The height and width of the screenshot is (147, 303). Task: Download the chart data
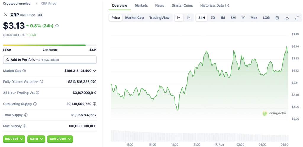(287, 18)
